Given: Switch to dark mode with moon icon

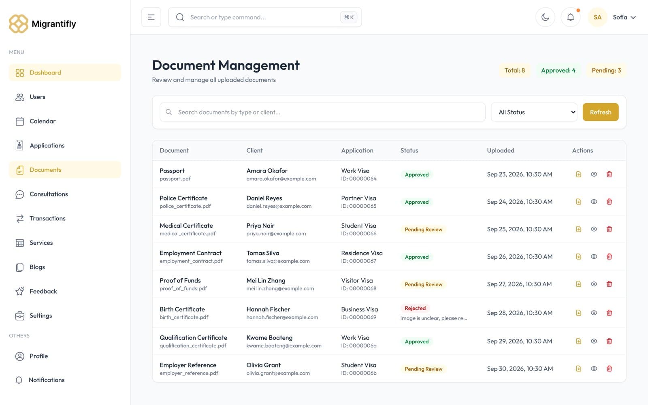Looking at the screenshot, I should click(x=545, y=17).
